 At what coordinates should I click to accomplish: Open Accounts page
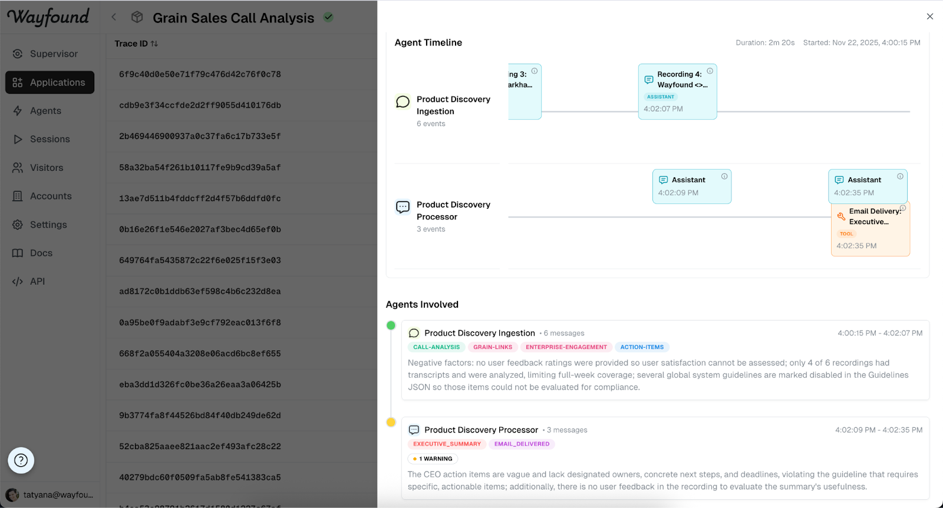(50, 196)
